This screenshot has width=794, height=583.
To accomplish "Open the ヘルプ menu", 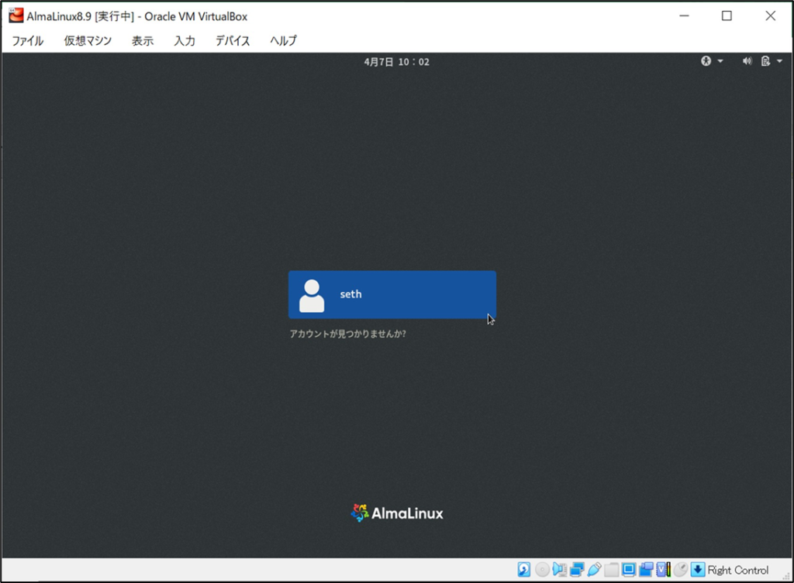I will click(284, 40).
